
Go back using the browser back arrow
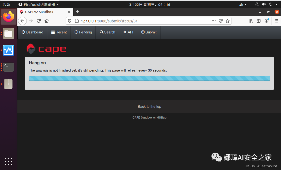pyautogui.click(x=22, y=21)
